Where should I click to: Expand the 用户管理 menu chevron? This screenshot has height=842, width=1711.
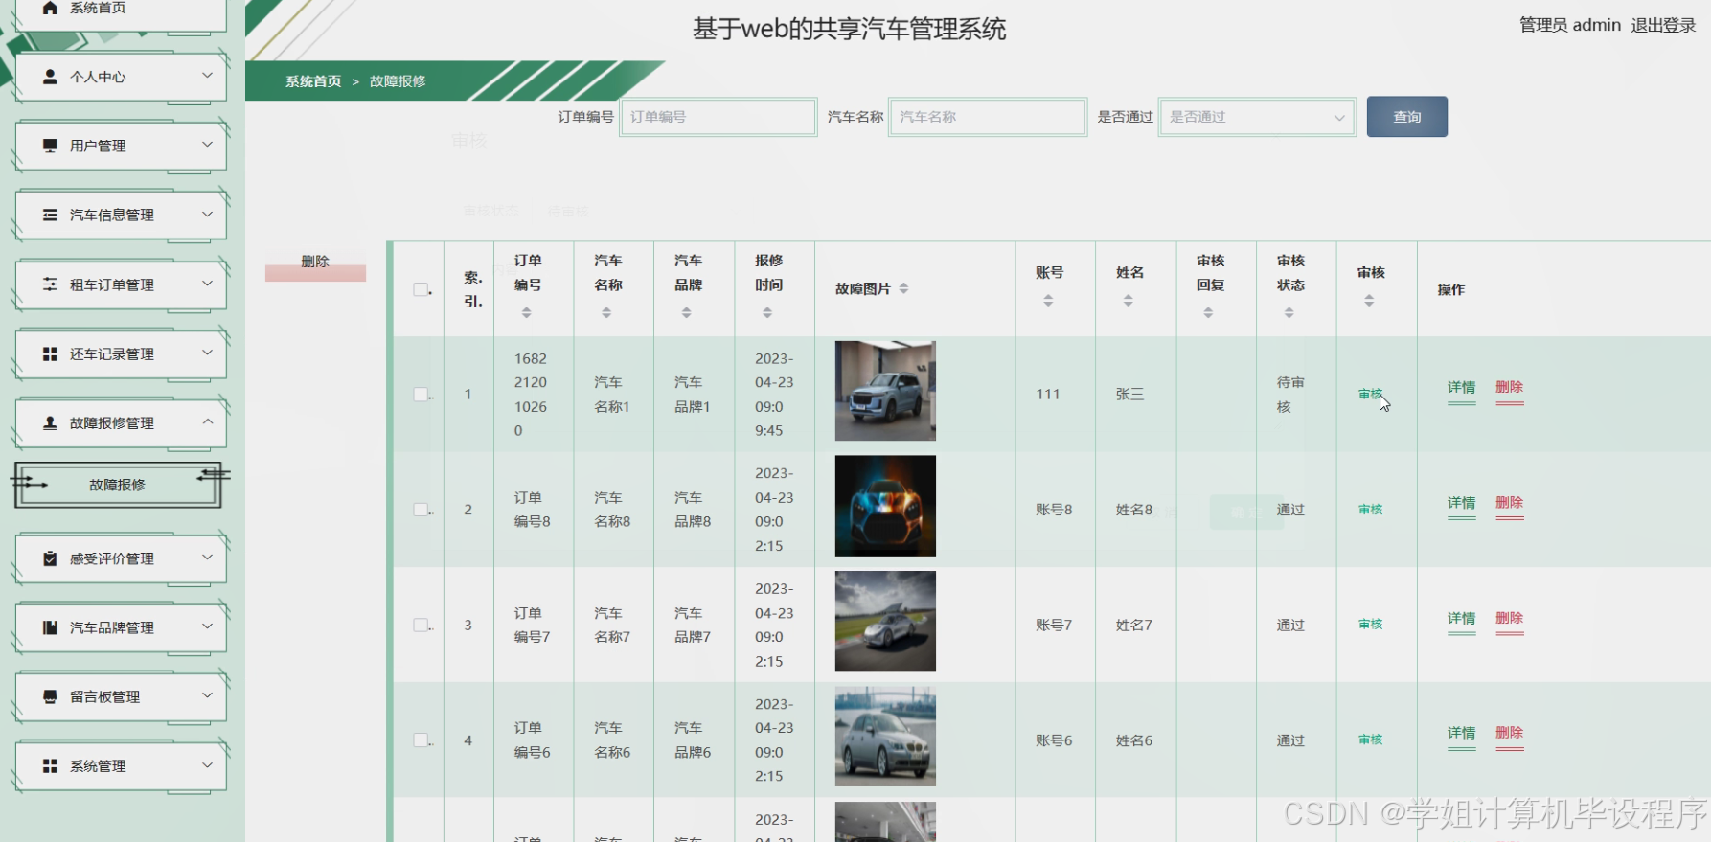point(207,144)
